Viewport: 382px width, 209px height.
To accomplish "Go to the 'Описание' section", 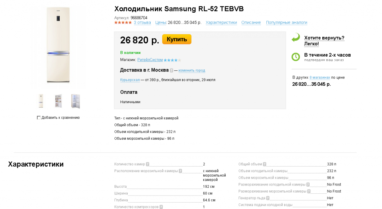I will 251,22.
